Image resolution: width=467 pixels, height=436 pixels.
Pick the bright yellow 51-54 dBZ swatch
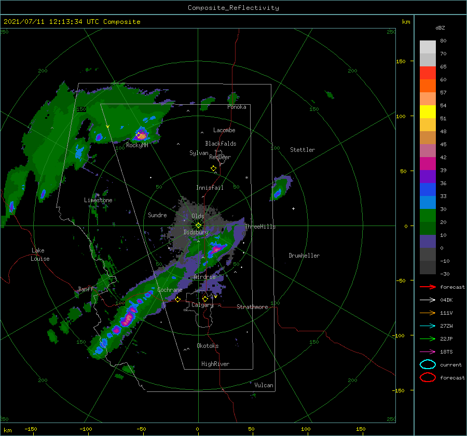pyautogui.click(x=428, y=112)
